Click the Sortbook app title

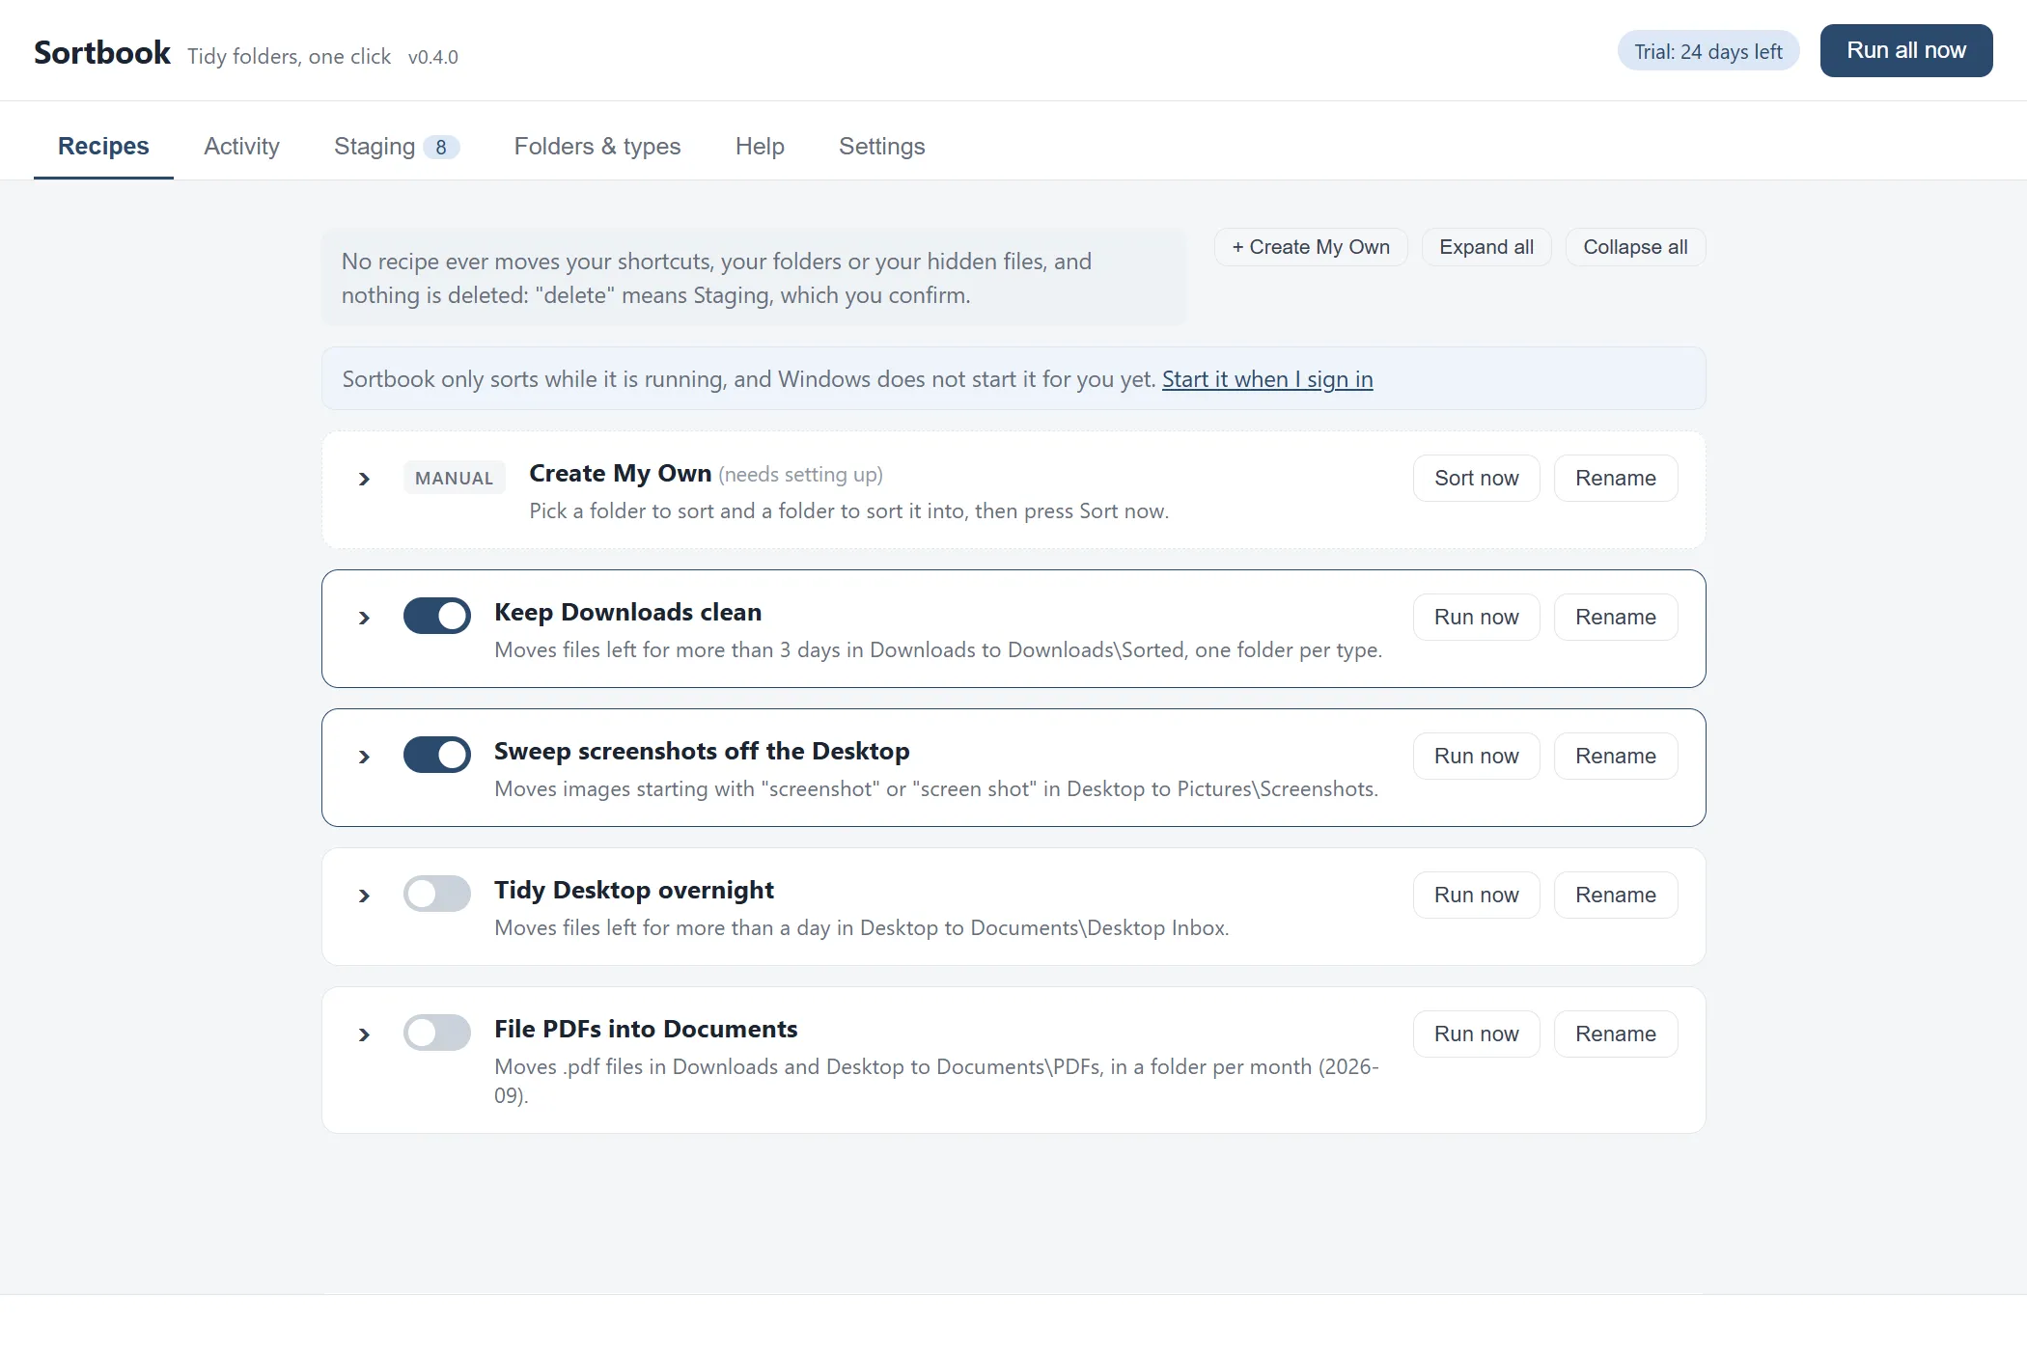(x=102, y=52)
